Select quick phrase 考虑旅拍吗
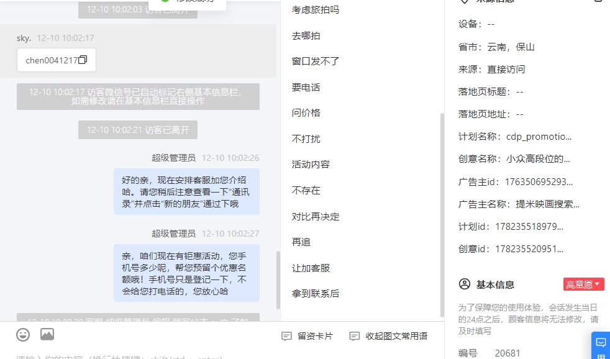 click(316, 10)
